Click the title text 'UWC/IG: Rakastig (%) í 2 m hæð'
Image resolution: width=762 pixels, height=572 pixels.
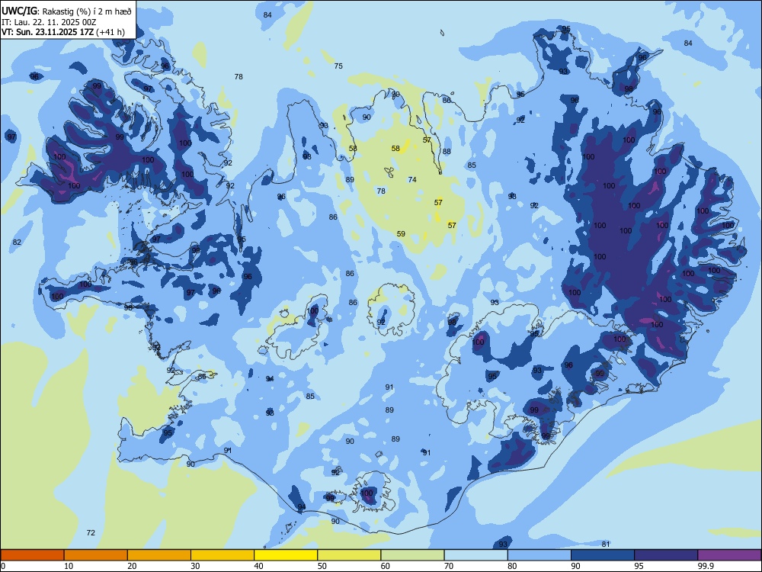pos(66,11)
